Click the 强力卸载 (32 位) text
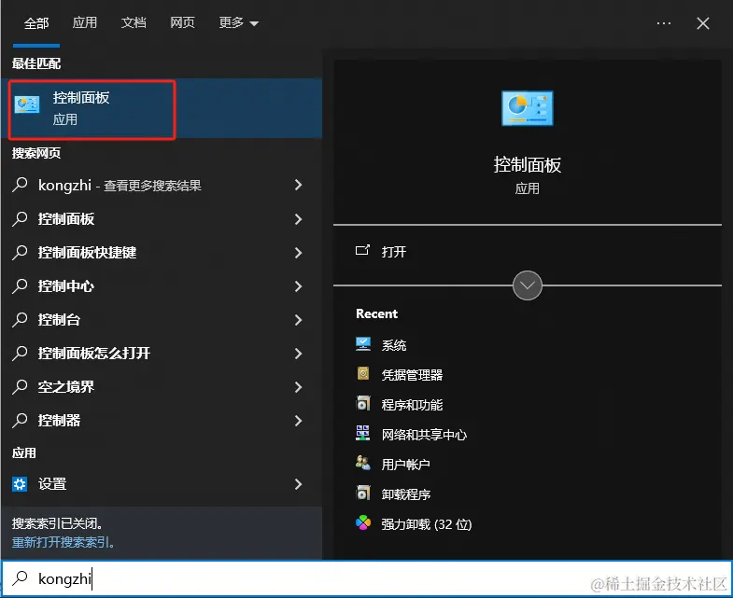 pos(427,524)
